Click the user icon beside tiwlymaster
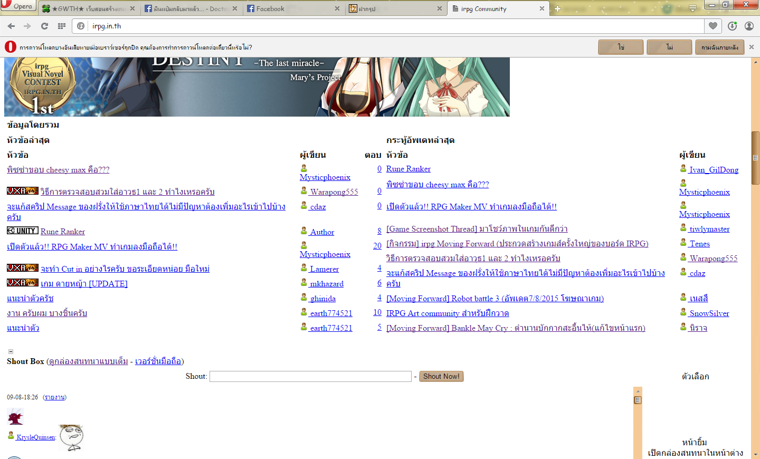Screen dimensions: 760x459 coord(683,227)
